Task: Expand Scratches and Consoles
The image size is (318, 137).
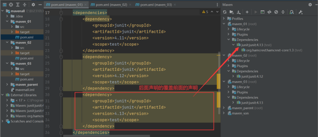Action: pos(2,121)
